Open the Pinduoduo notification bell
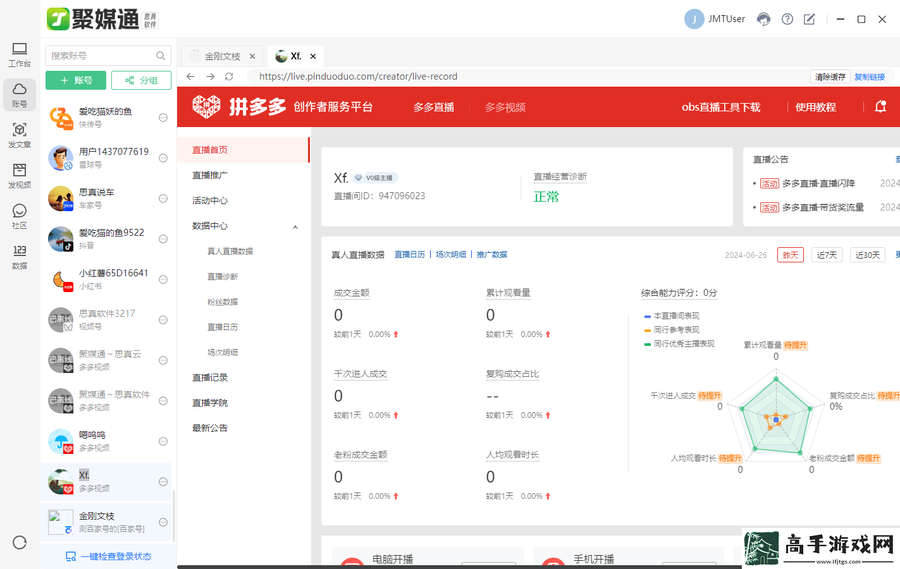 (880, 107)
